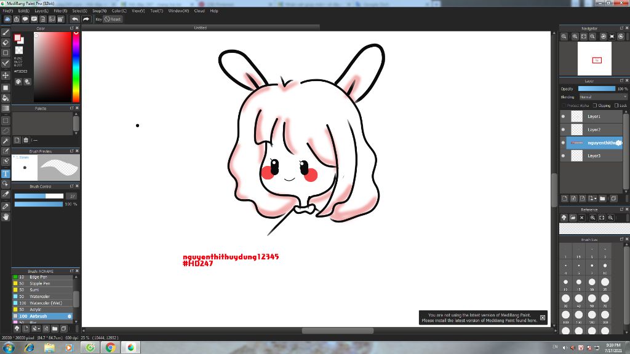Click the Reset button in toolbar
The image size is (630, 354).
click(x=113, y=19)
